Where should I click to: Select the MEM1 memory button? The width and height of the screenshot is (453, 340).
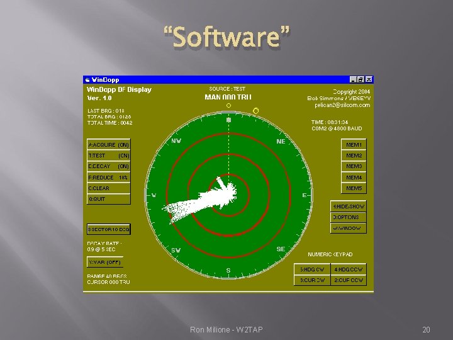click(354, 144)
